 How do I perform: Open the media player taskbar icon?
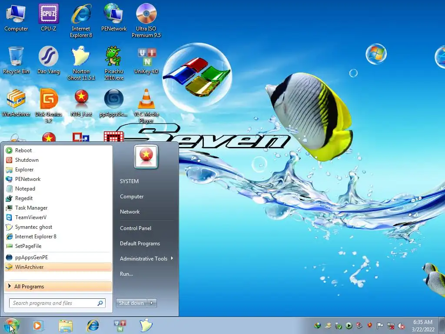pyautogui.click(x=38, y=325)
